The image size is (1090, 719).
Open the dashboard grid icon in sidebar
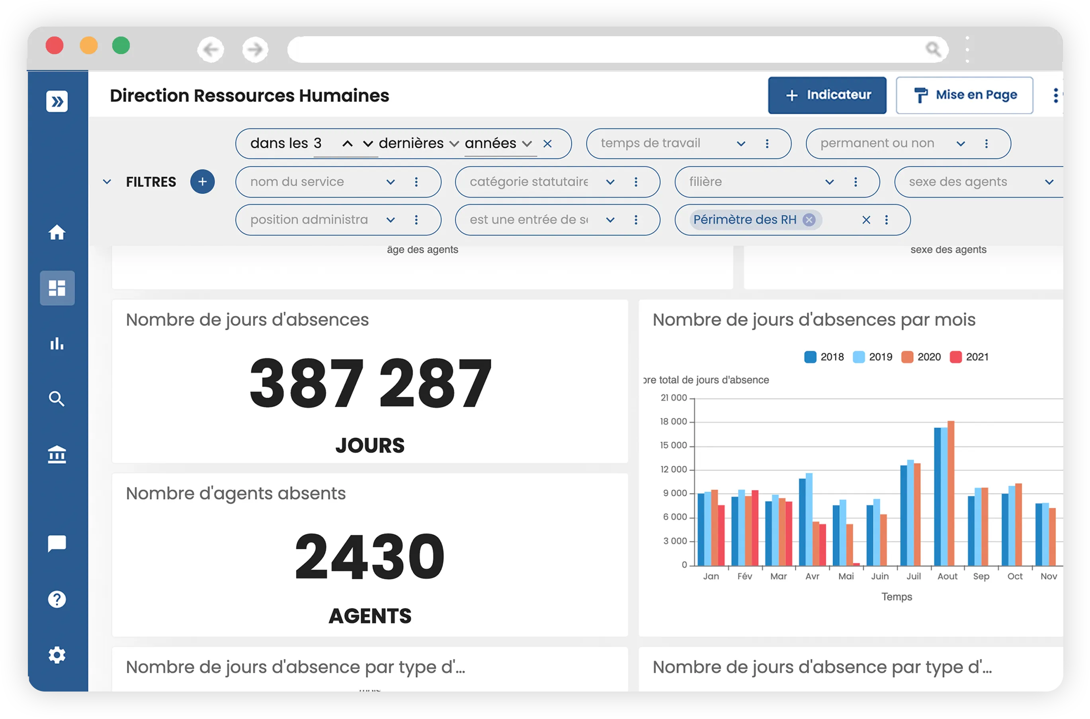coord(57,288)
